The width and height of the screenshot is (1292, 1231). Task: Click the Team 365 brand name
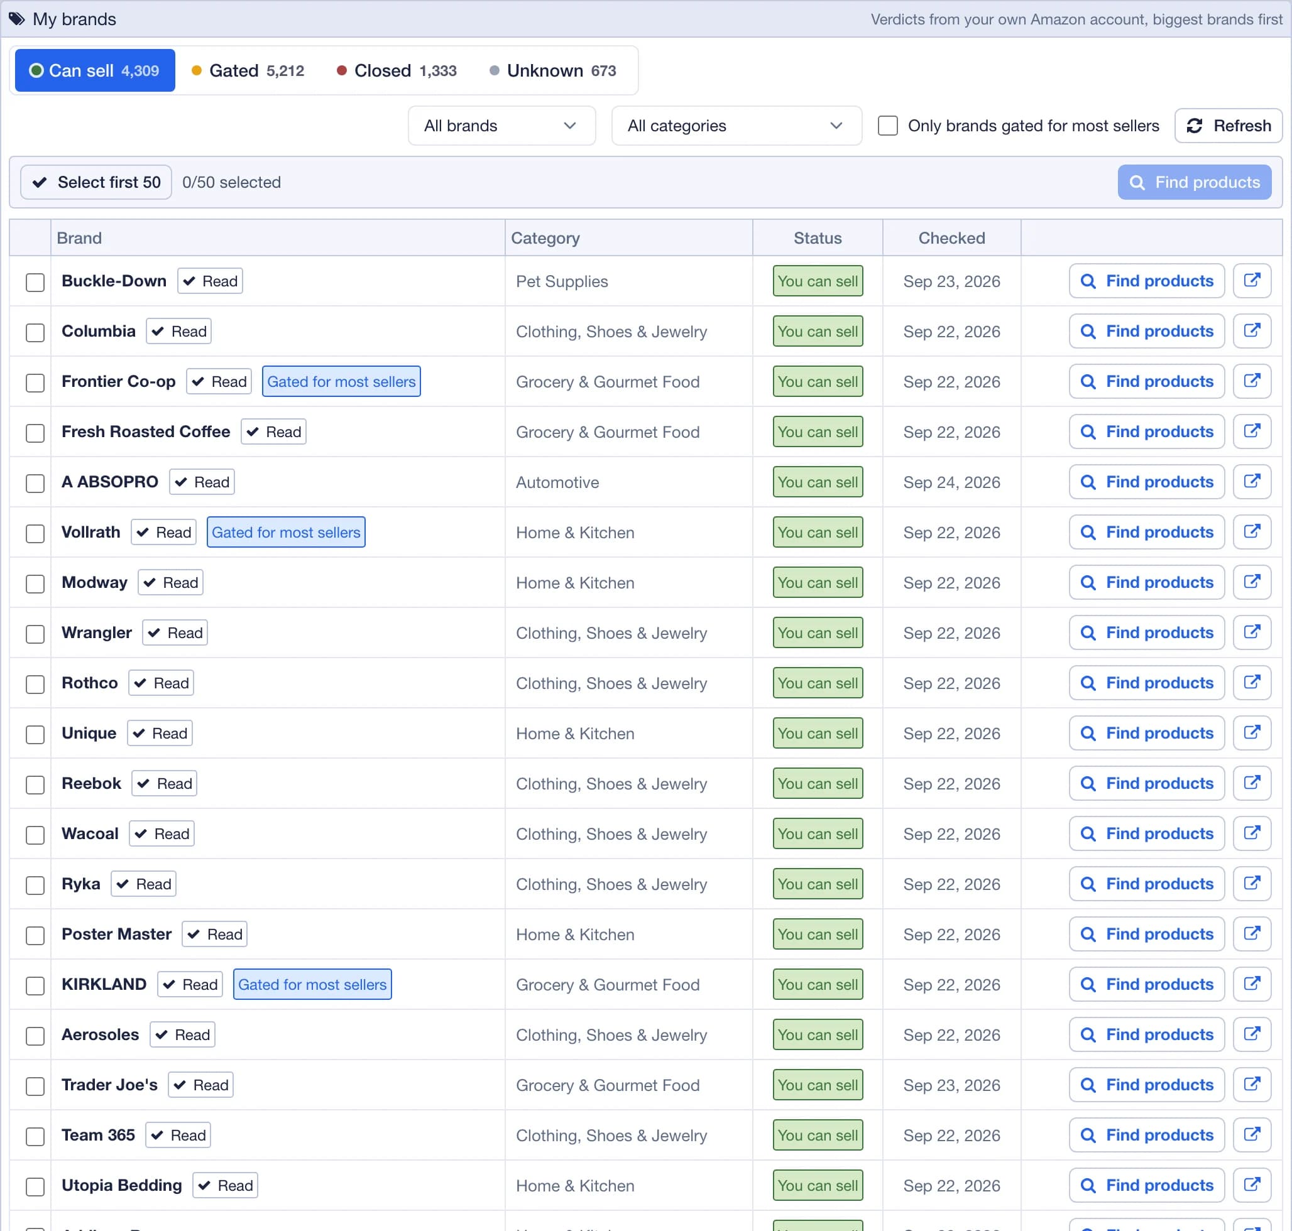point(99,1134)
